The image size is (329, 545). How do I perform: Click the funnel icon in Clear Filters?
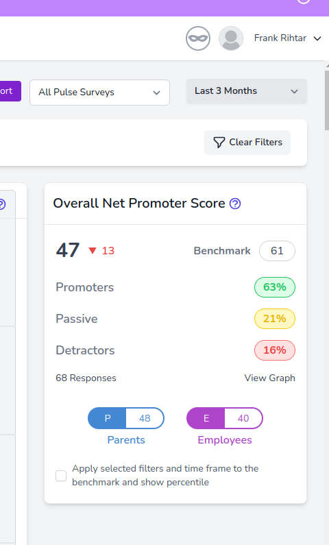tap(219, 143)
